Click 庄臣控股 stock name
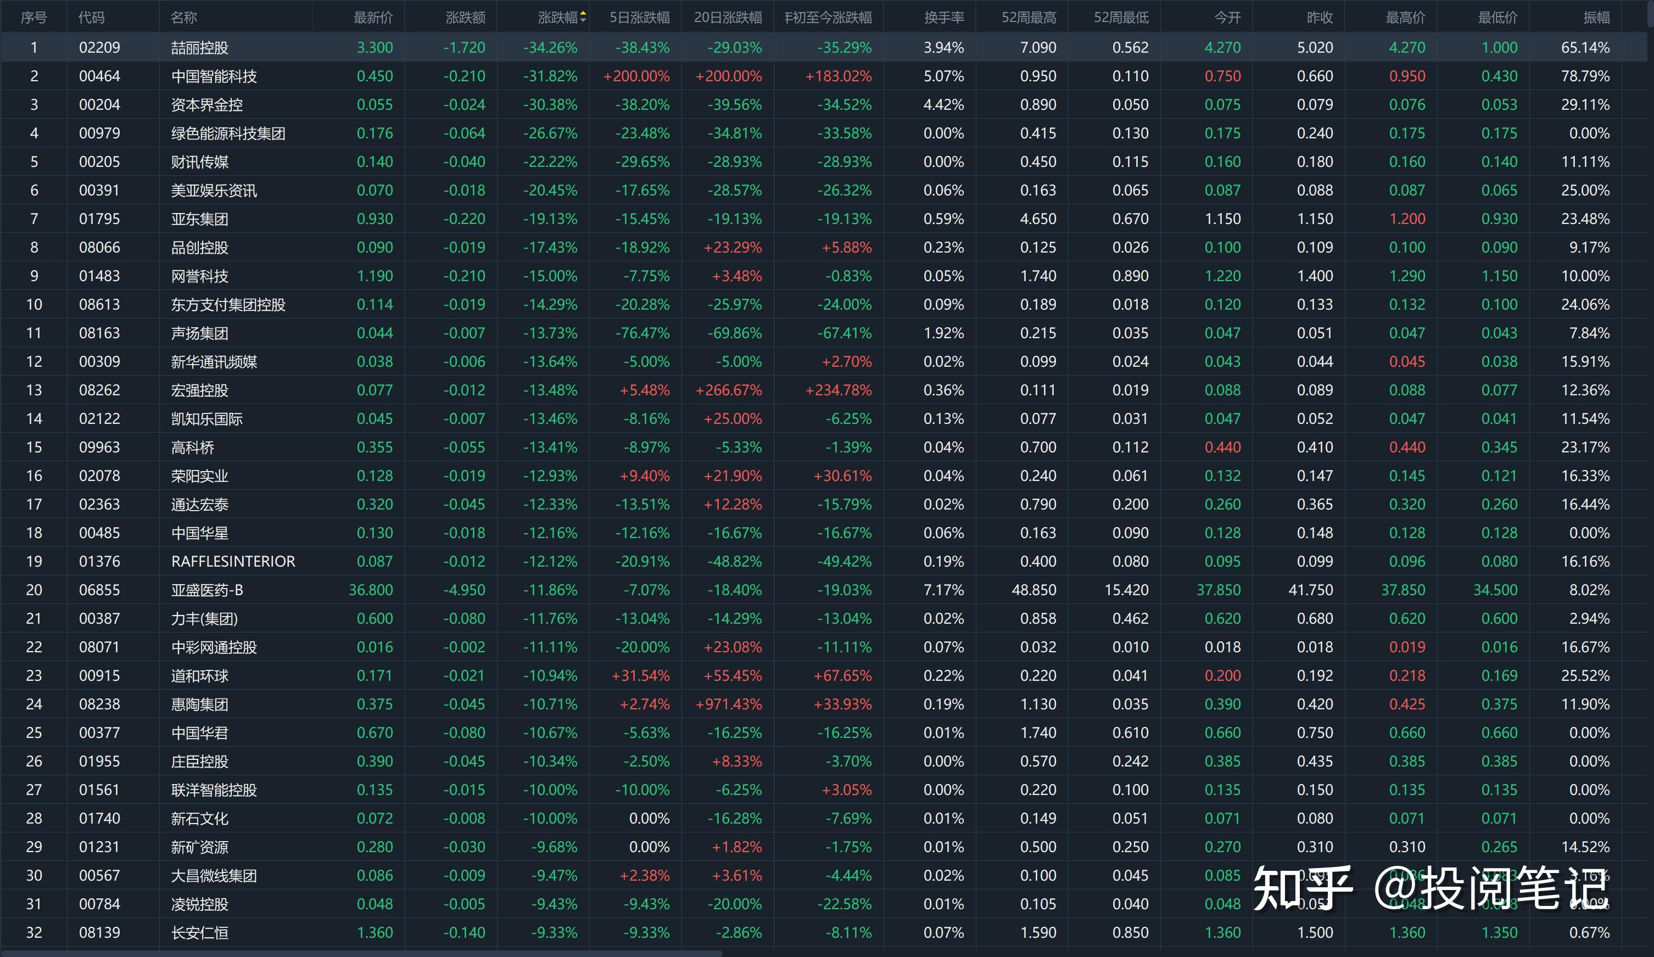1654x957 pixels. pos(199,762)
